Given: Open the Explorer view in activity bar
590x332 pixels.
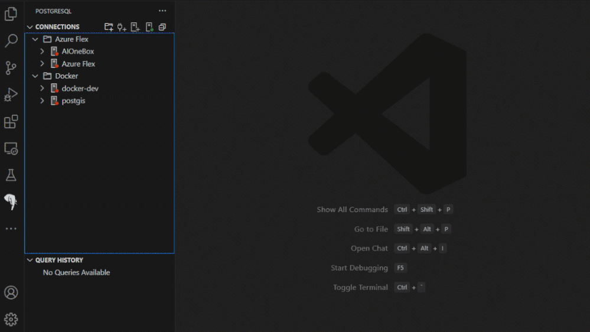Looking at the screenshot, I should click(11, 14).
